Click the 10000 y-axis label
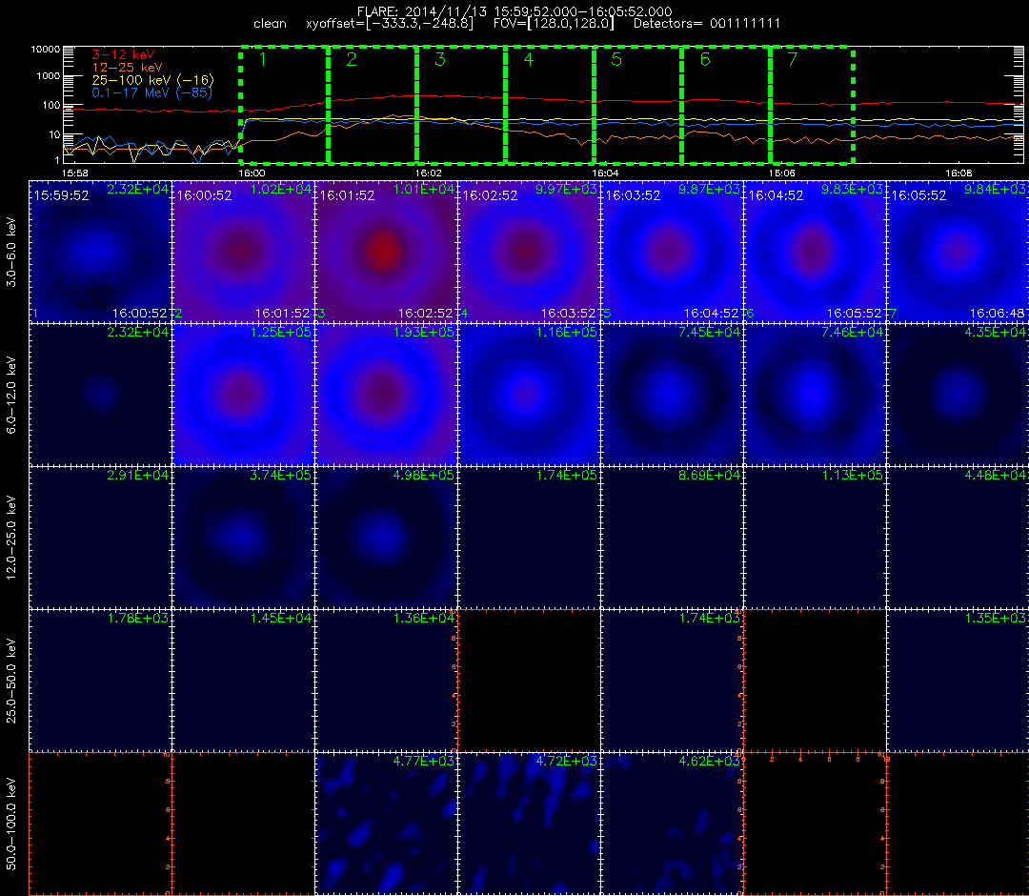Screen dimensions: 1029x896 click(x=46, y=50)
